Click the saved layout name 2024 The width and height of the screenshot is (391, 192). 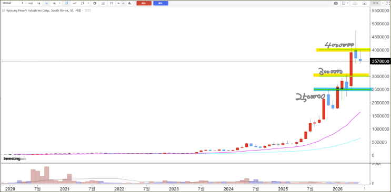[x=375, y=3]
